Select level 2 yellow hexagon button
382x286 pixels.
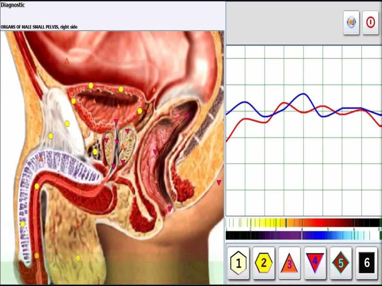point(264,263)
